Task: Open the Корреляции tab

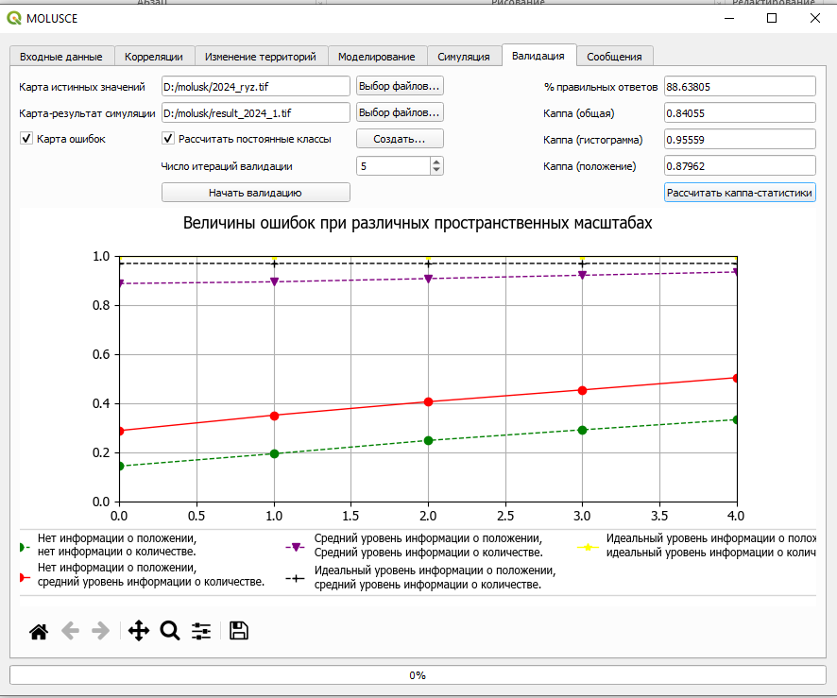Action: pos(154,57)
